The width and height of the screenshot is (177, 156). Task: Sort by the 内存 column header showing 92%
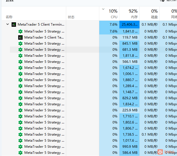(x=129, y=14)
